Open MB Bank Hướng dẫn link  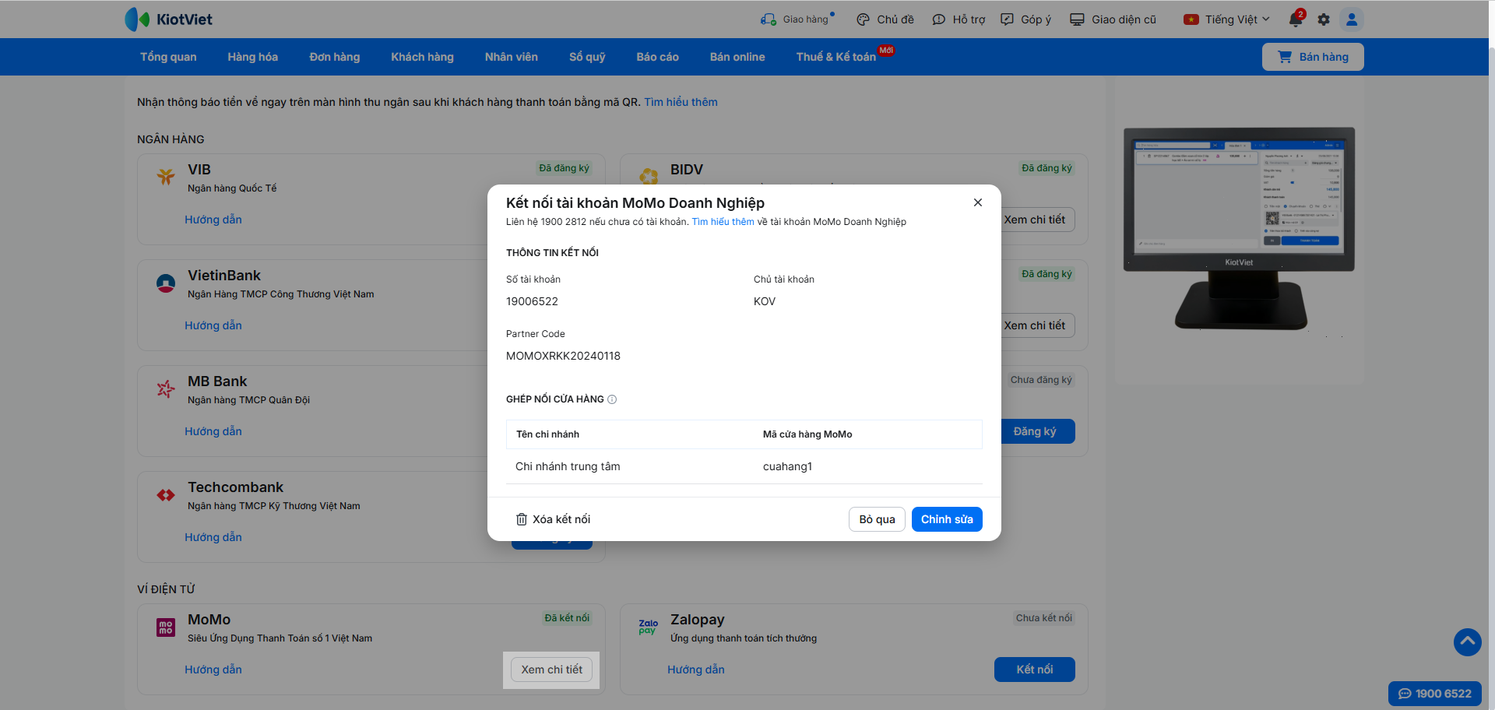pyautogui.click(x=213, y=431)
